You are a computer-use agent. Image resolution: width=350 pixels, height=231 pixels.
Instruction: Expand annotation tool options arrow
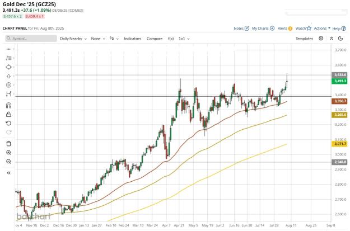pyautogui.click(x=13, y=58)
